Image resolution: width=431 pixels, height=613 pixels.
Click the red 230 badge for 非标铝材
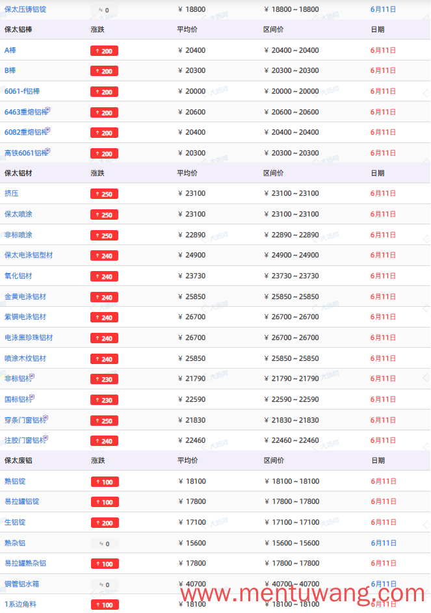(105, 380)
